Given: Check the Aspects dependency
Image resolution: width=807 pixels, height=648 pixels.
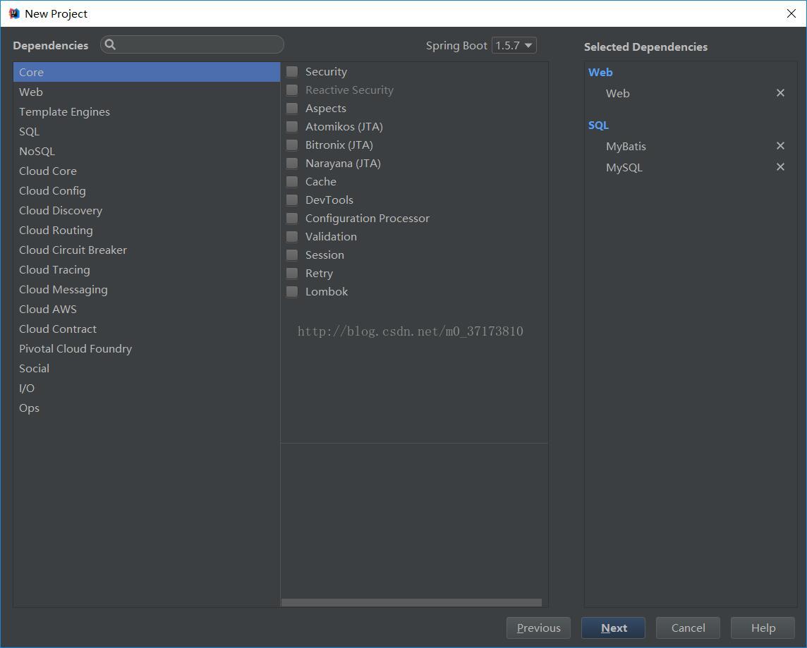Looking at the screenshot, I should click(292, 109).
